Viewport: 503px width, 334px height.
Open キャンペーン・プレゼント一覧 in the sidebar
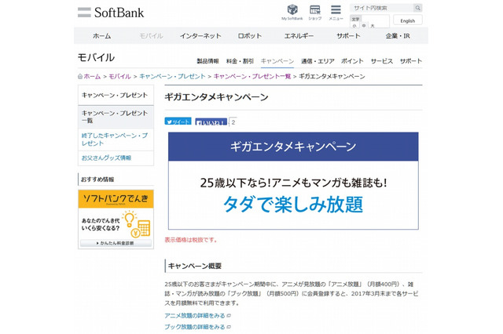(116, 117)
